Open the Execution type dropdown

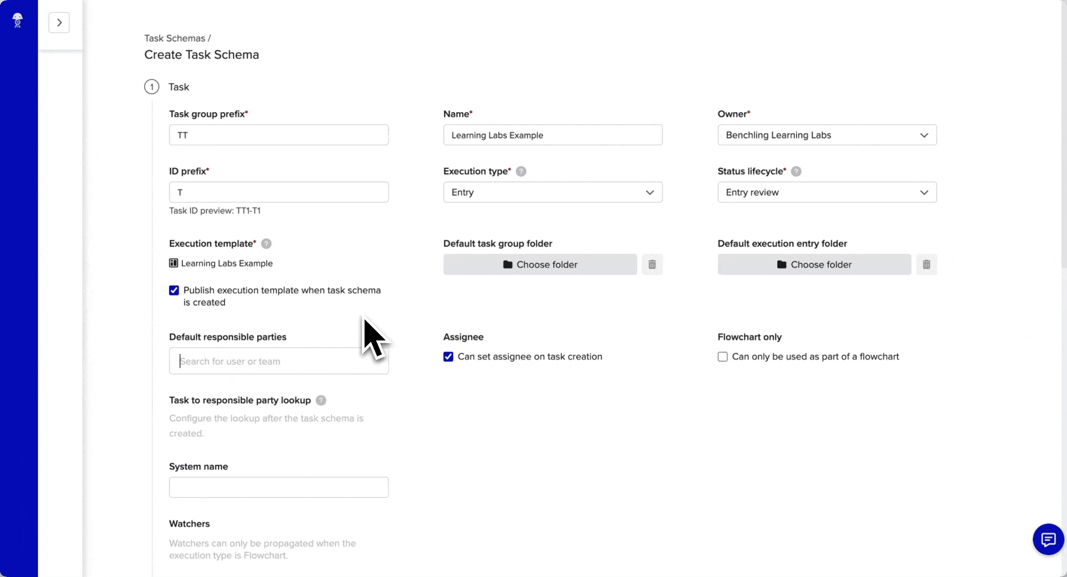(x=553, y=192)
